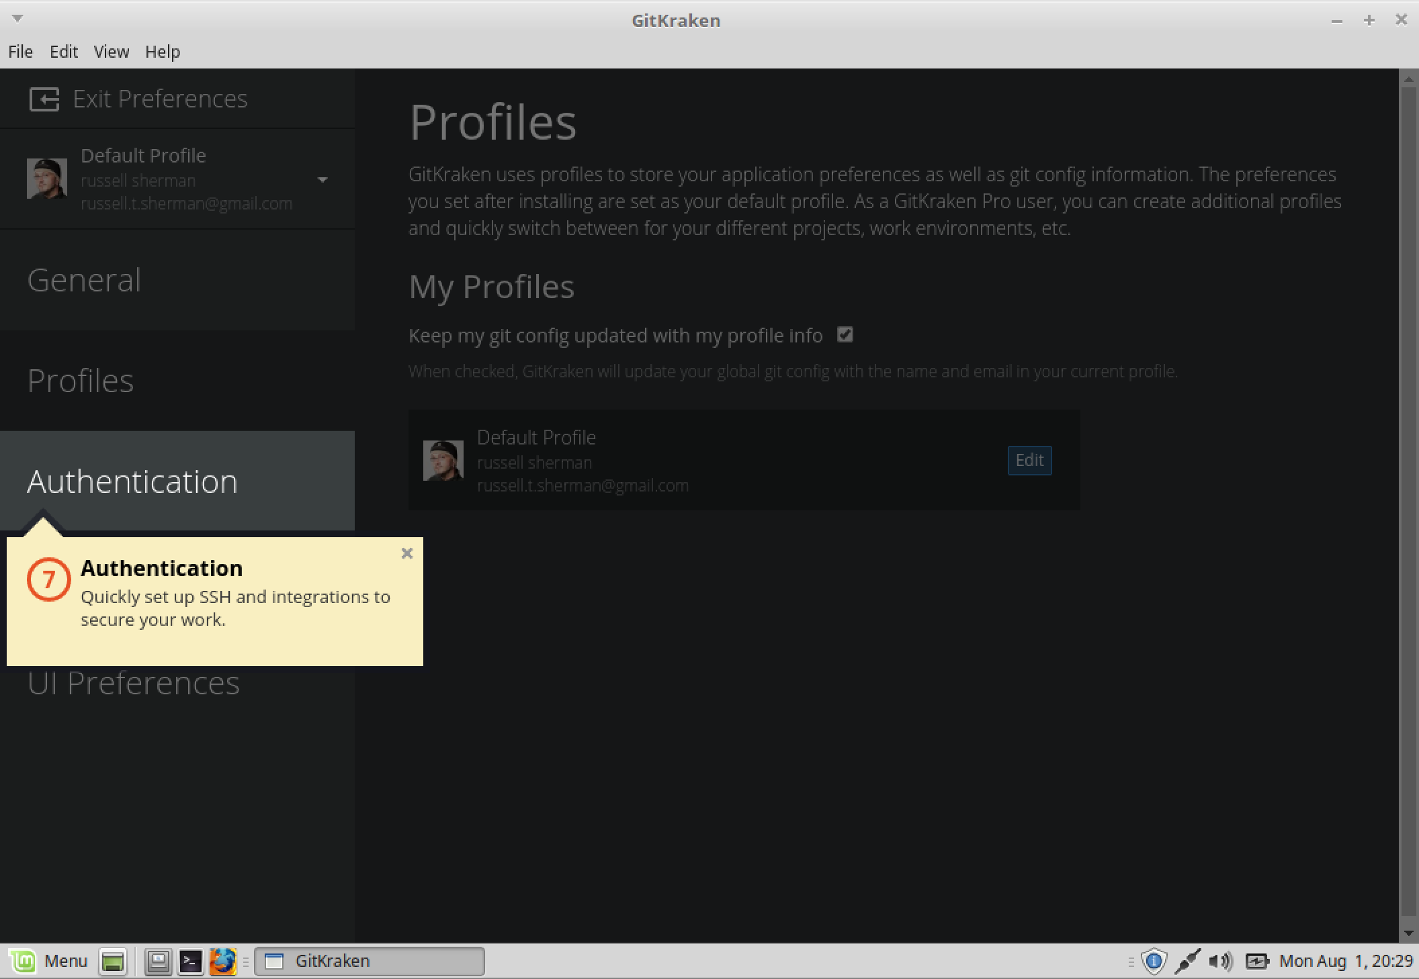Click the Default Profile card avatar image
1419x979 pixels.
[443, 461]
